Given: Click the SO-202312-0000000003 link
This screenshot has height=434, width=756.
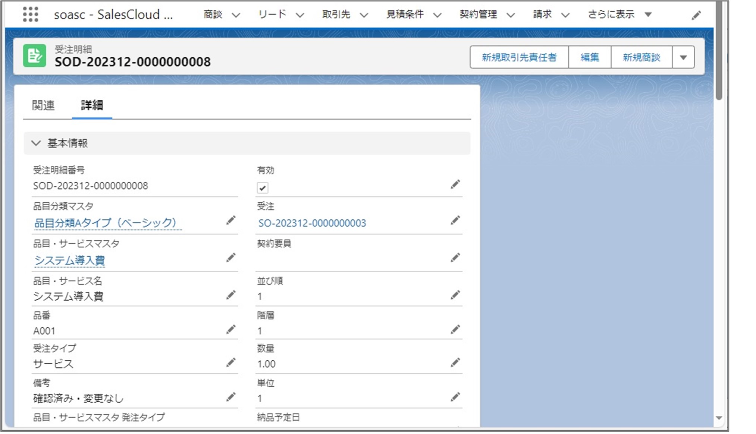Looking at the screenshot, I should coord(312,223).
